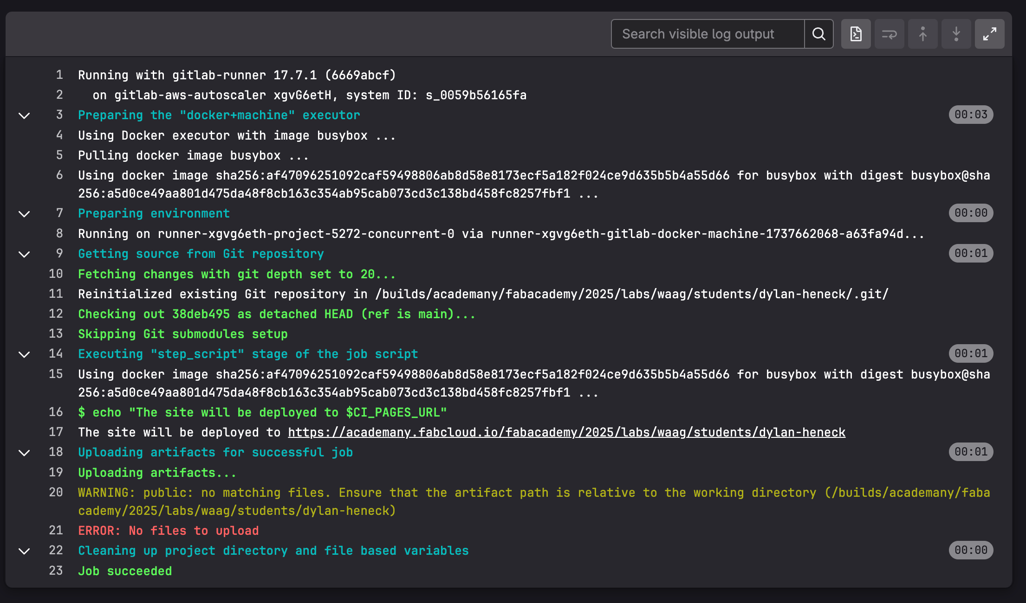Screen dimensions: 1026x603
Task: Enter full screen log view
Action: pyautogui.click(x=990, y=34)
